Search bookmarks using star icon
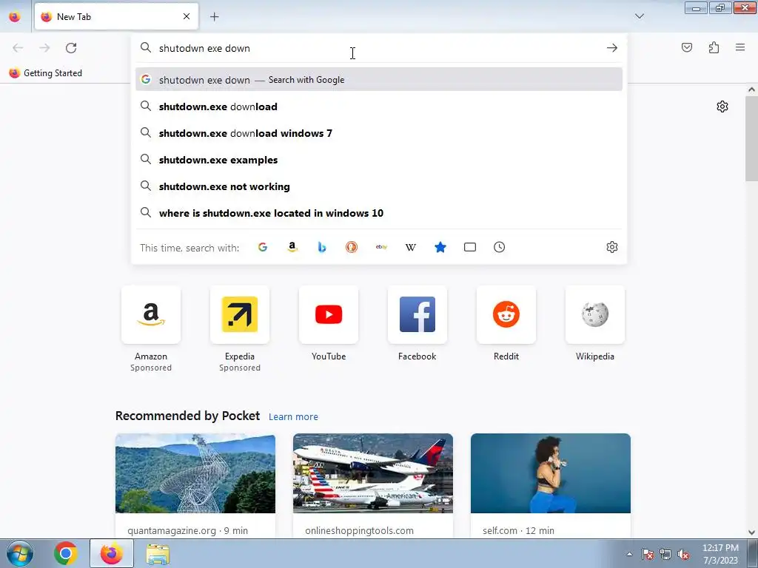The image size is (758, 568). [x=440, y=247]
